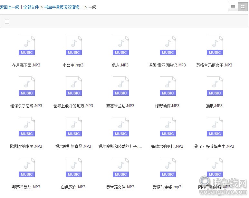249x198 pixels.
Task: Select music icon for 在月亮下面.MP3
Action: point(27,45)
